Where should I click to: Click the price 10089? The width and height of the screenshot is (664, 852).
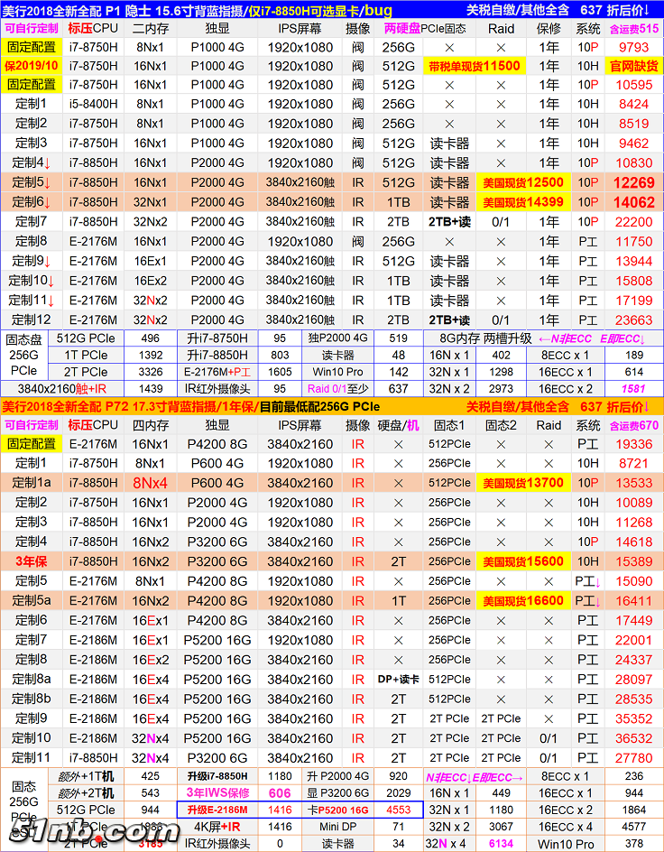coord(633,503)
